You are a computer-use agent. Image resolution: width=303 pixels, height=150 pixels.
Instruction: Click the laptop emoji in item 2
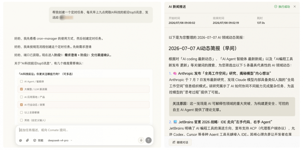pyautogui.click(x=175, y=122)
